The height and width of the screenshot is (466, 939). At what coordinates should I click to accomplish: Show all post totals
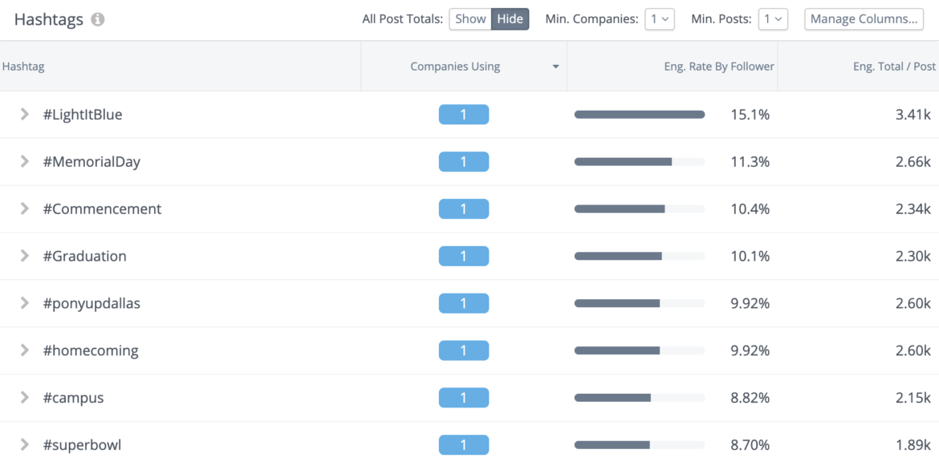(470, 18)
